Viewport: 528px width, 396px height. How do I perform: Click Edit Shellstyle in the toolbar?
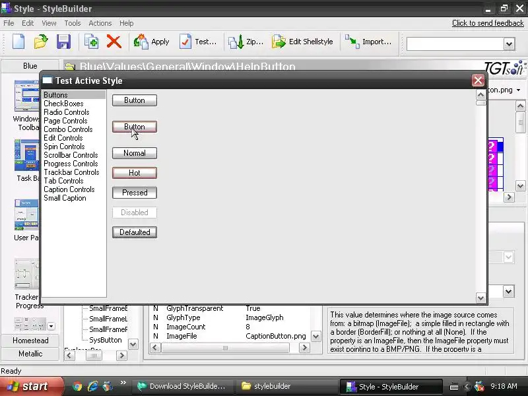click(x=302, y=42)
